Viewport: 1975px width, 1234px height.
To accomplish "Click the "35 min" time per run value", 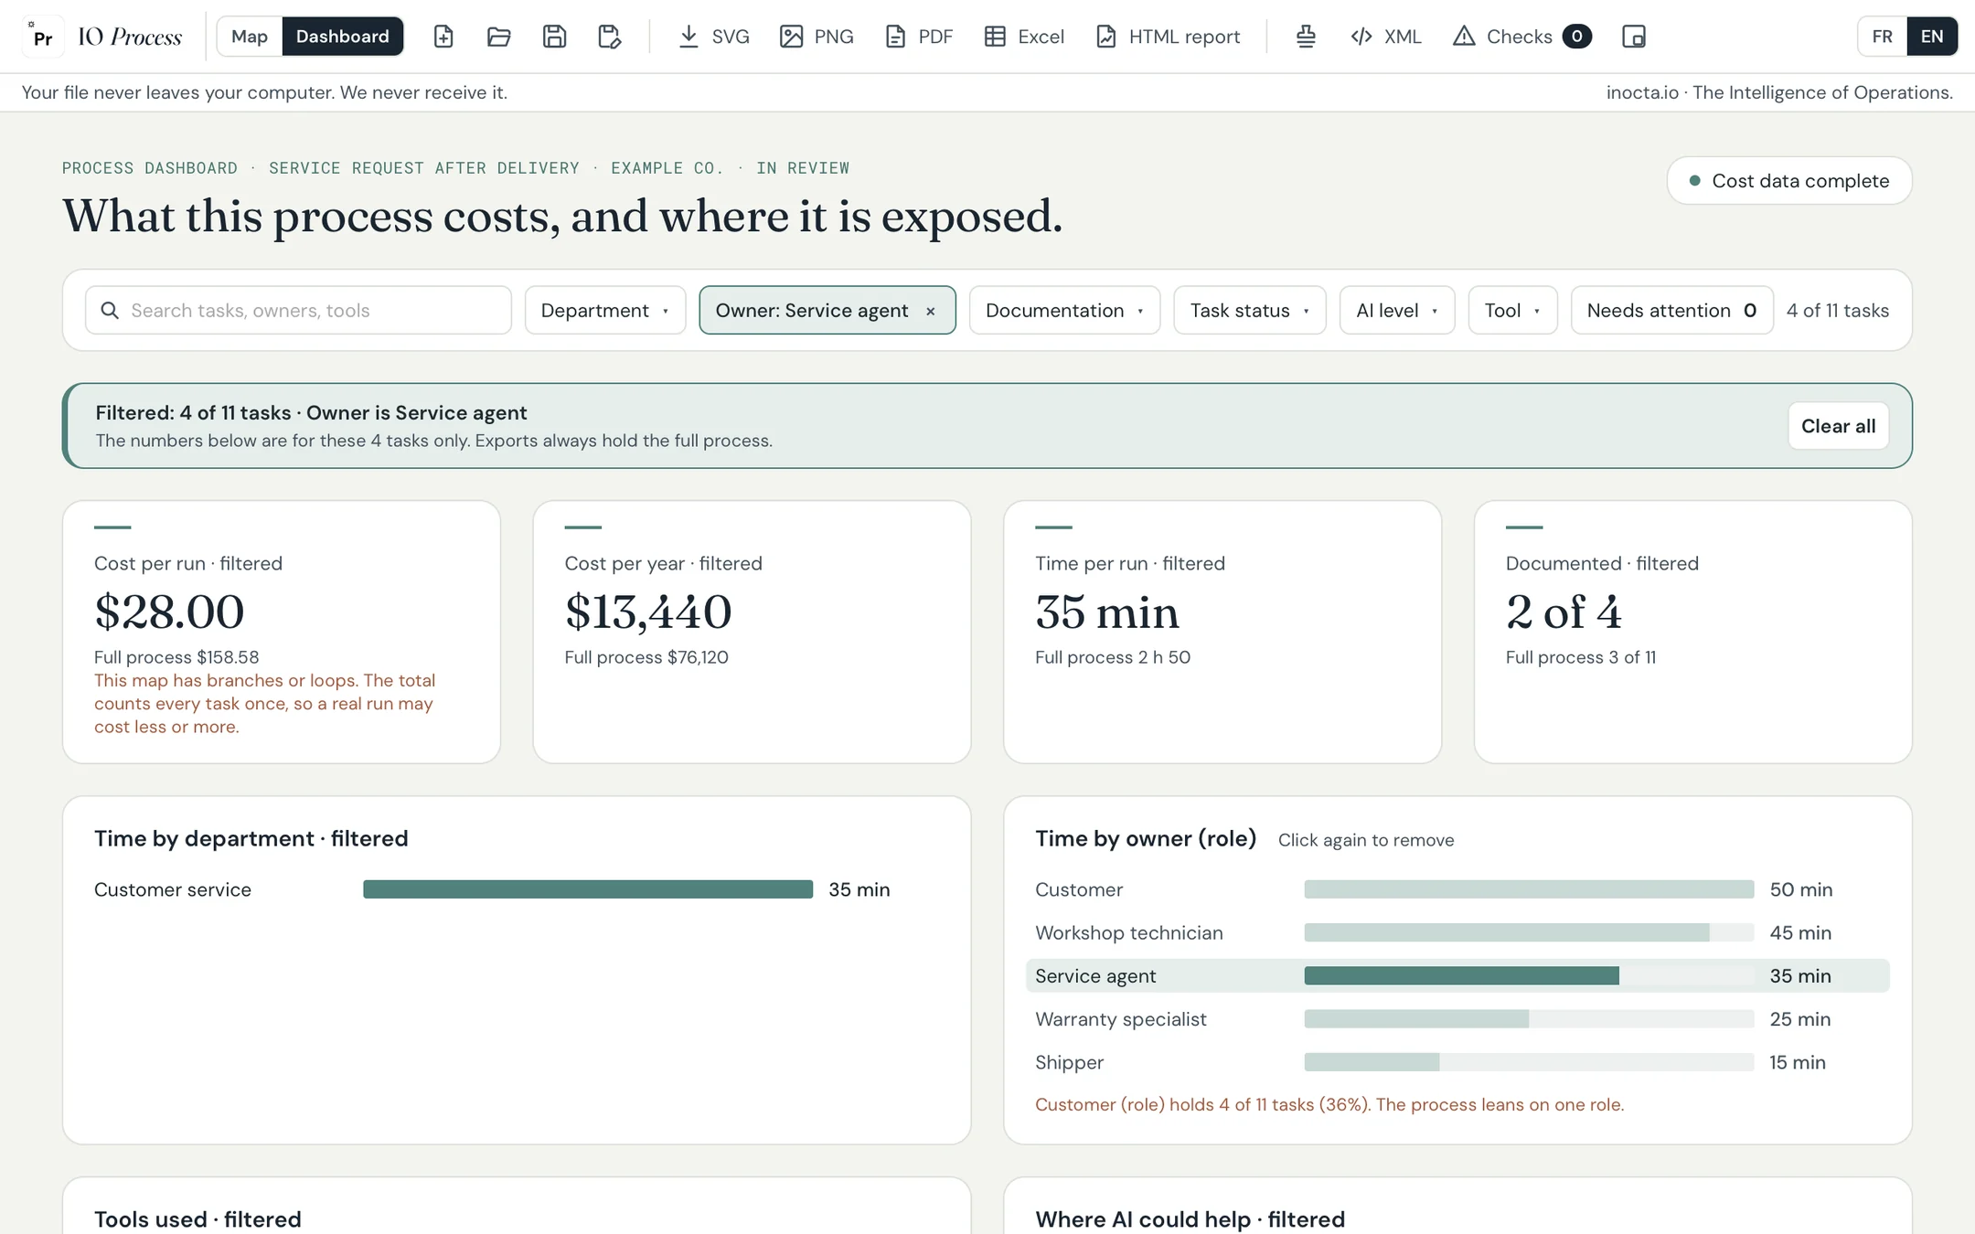I will click(x=1107, y=612).
